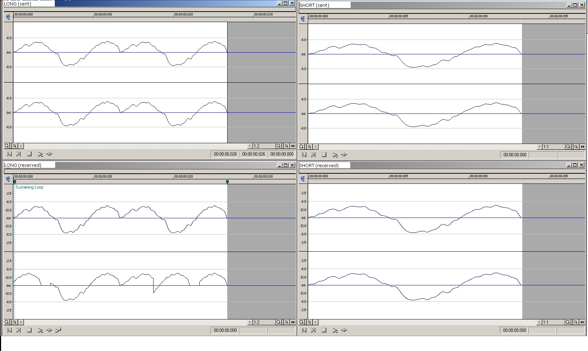Click time zoom-in magnifier in LONG (received)
Image resolution: width=588 pixels, height=351 pixels.
[x=278, y=322]
